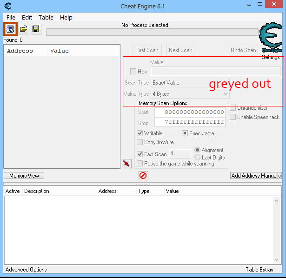Save cheat table floppy disk icon

point(36,29)
